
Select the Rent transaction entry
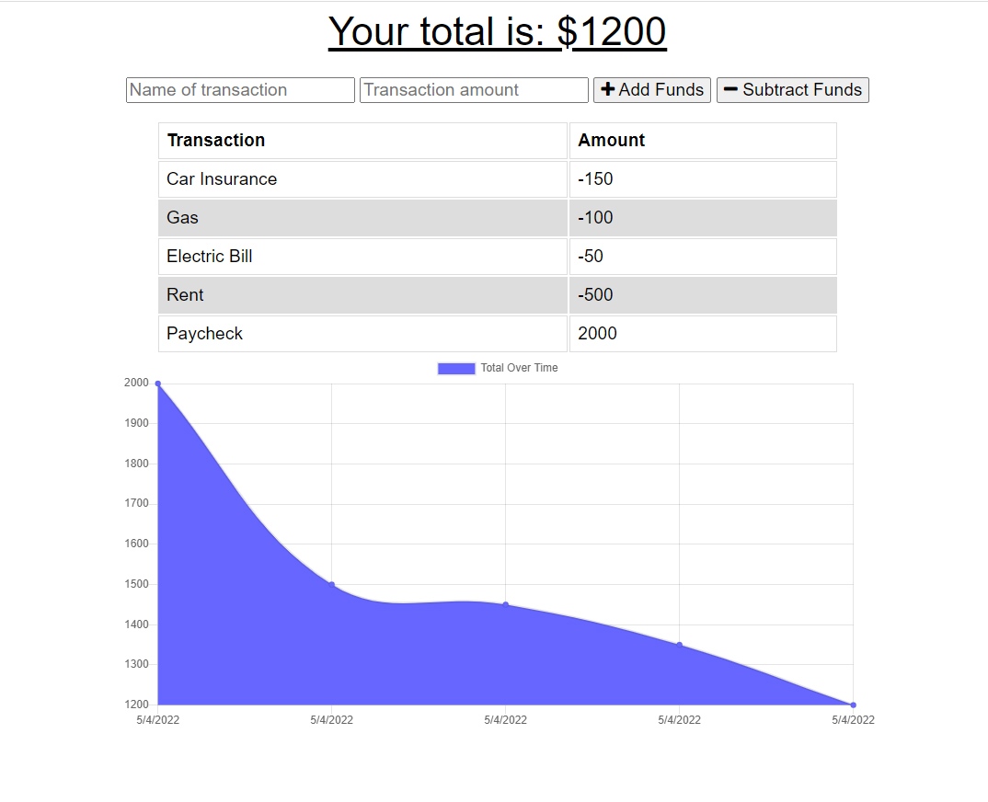click(x=362, y=294)
